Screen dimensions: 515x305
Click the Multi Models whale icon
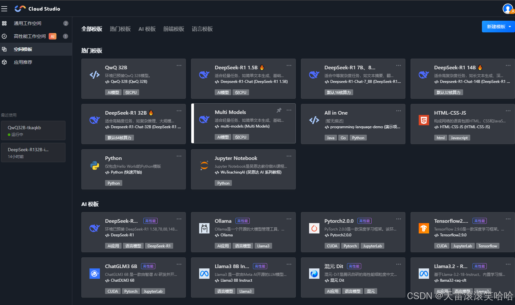click(x=204, y=119)
